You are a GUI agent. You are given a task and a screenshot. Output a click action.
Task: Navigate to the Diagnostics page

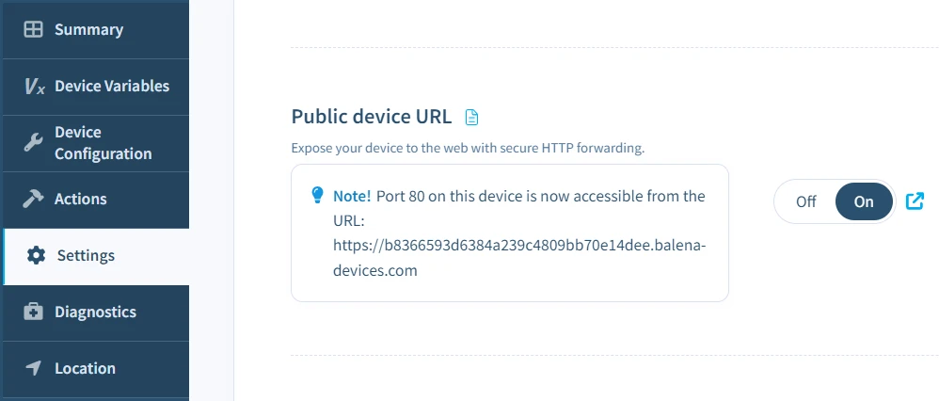point(95,312)
